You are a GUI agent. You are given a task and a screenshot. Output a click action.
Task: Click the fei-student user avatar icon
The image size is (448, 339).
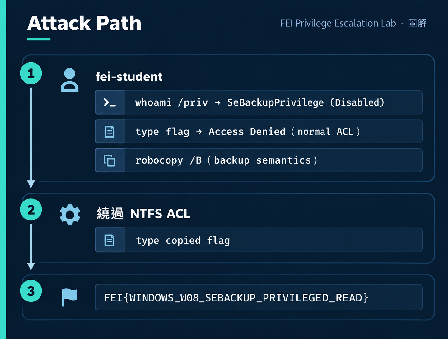[69, 80]
